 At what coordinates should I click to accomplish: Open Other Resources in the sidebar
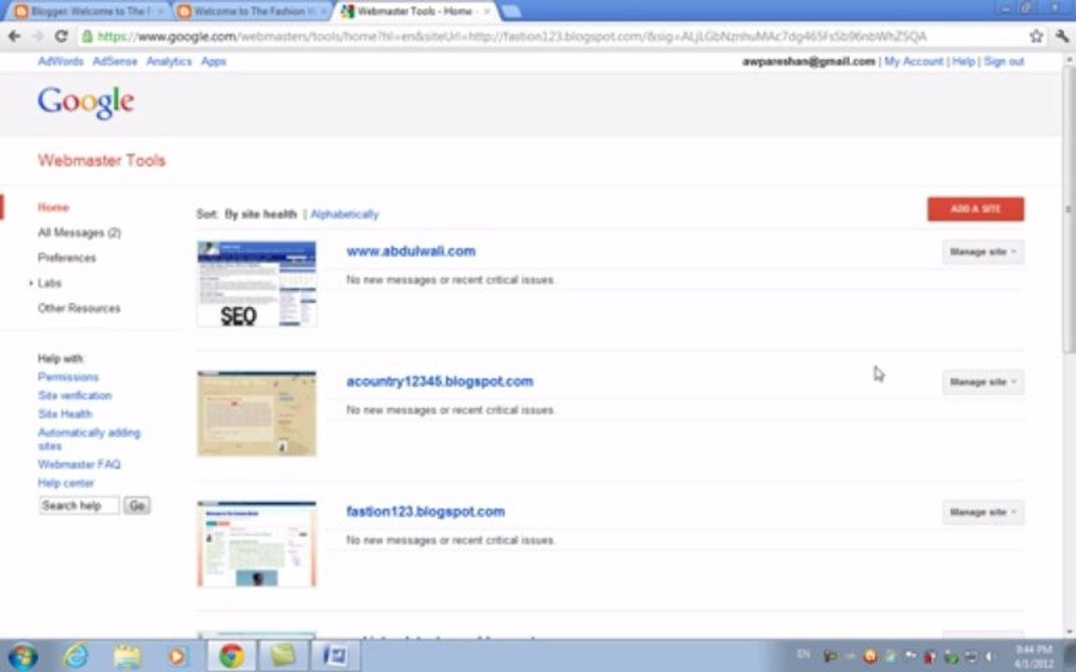(78, 308)
